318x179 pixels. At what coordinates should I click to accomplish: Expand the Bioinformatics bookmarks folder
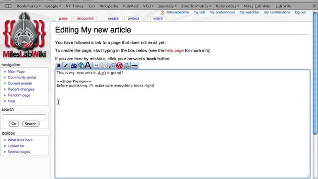click(196, 6)
